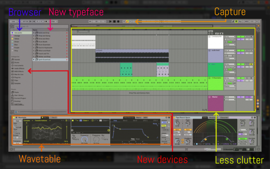Expand the Drum Booth pack
270x169 pixels.
tap(34, 42)
